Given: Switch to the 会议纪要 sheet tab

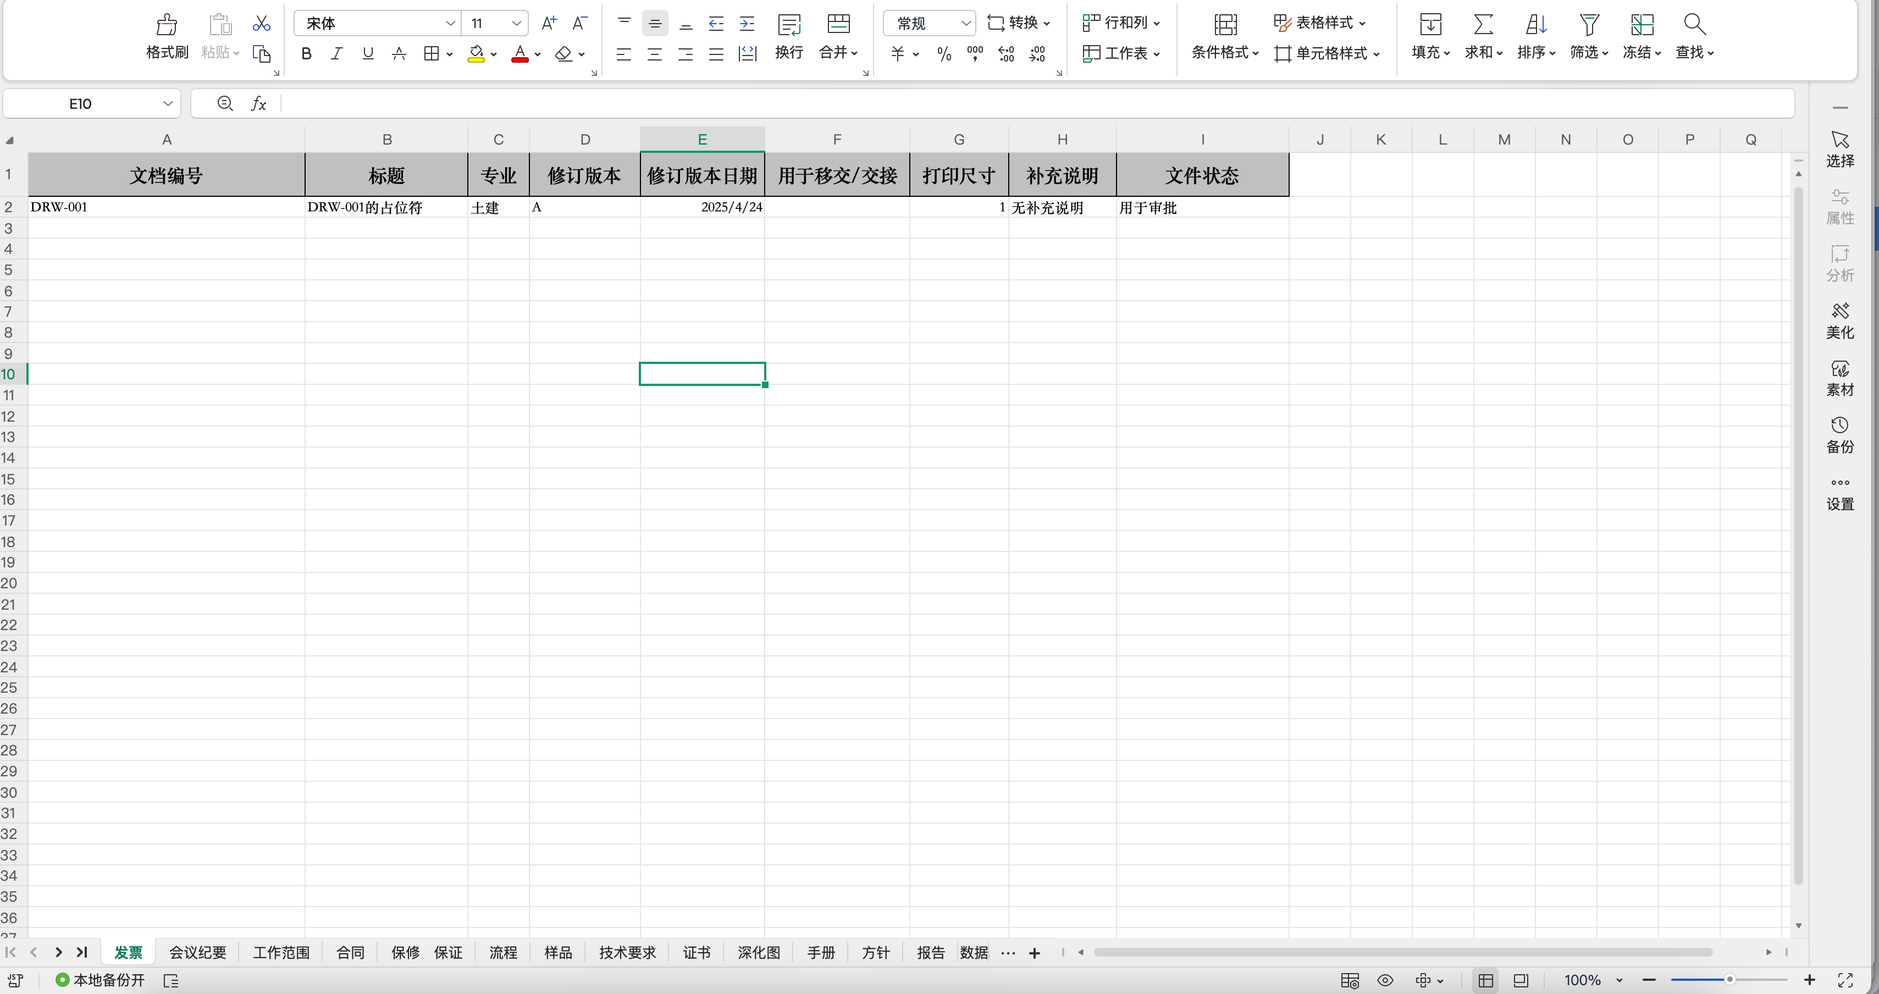Looking at the screenshot, I should [198, 952].
